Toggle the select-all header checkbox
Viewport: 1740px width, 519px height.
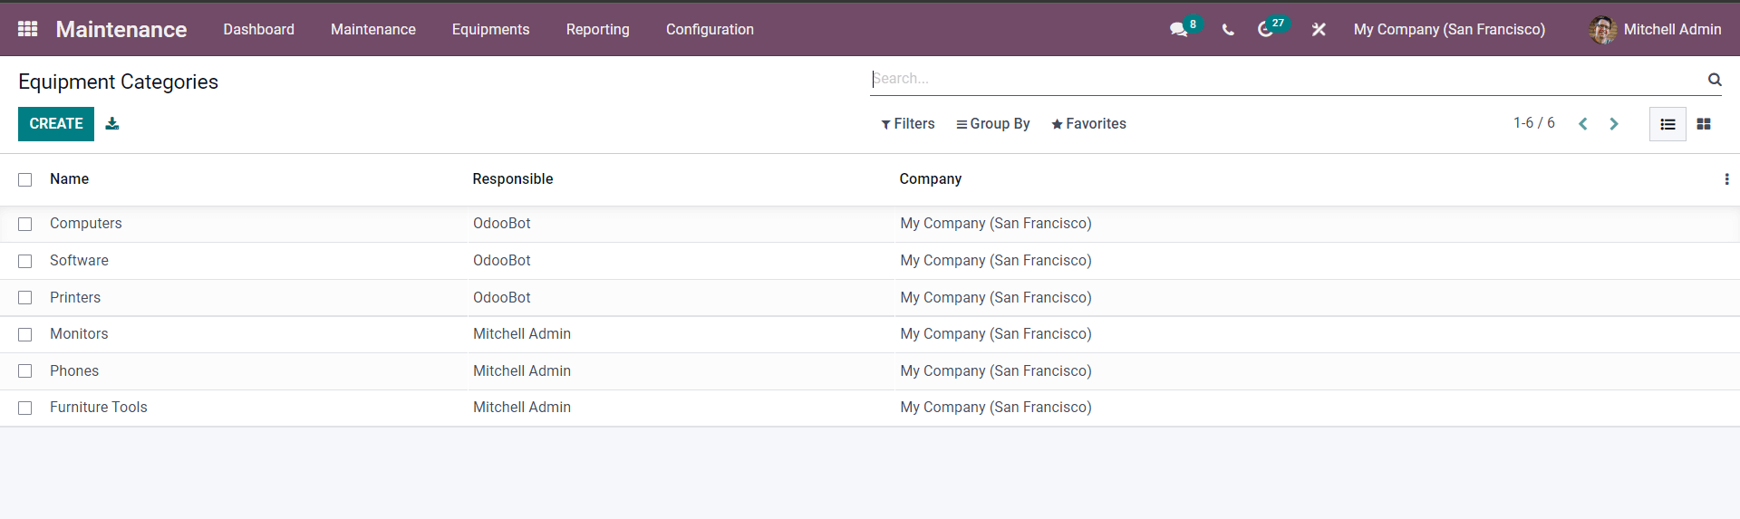tap(25, 179)
